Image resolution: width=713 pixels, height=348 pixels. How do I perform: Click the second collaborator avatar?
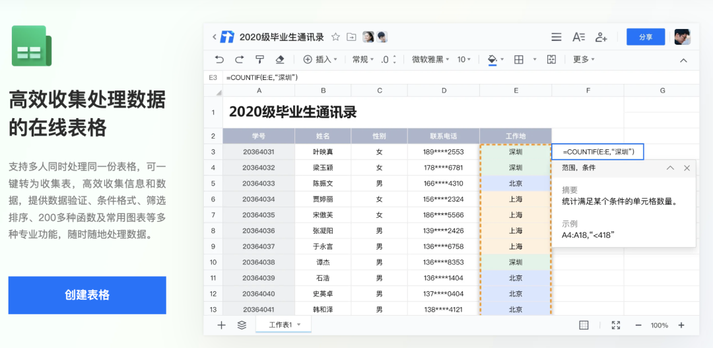pyautogui.click(x=382, y=37)
